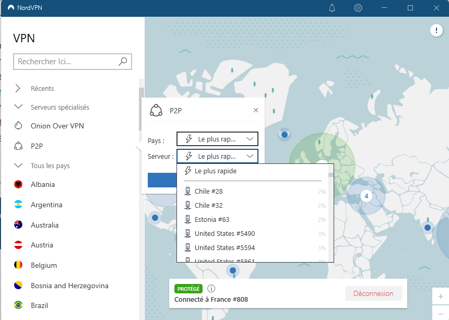Click the Australia flag icon
Screen dimensions: 449x320
click(x=18, y=224)
